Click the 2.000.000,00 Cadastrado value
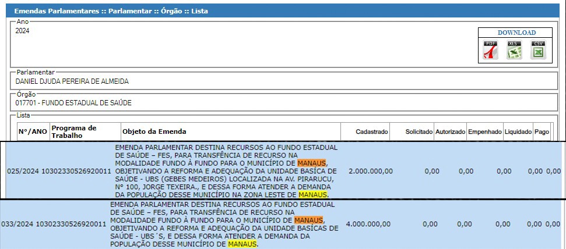This screenshot has height=249, width=566. click(x=370, y=171)
